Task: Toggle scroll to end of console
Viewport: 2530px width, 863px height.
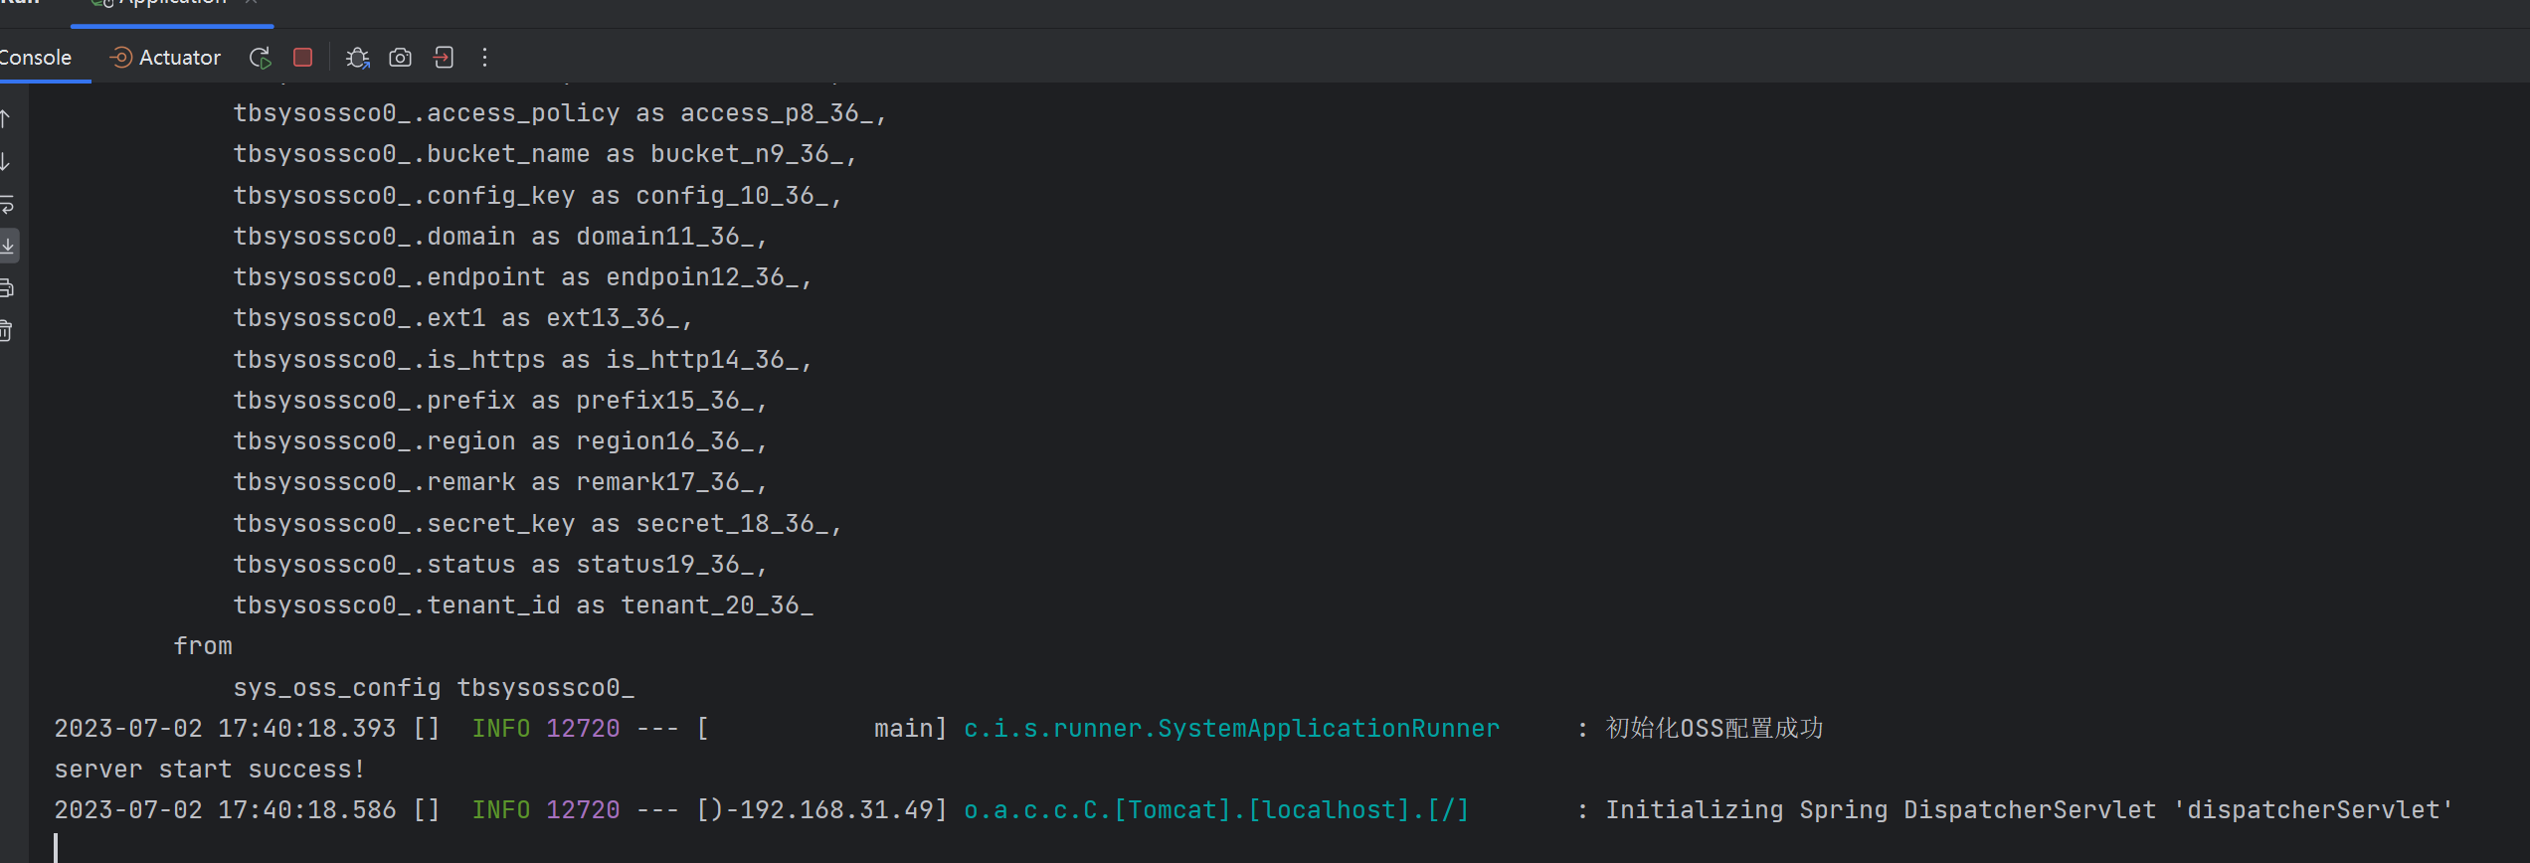Action: 8,246
